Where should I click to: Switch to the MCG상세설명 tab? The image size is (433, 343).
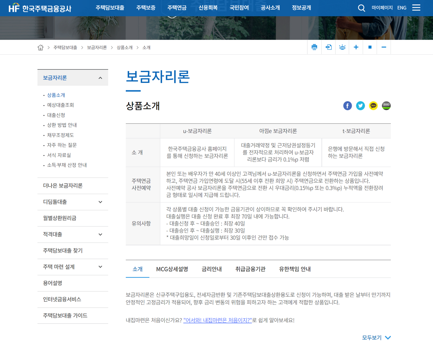point(172,269)
